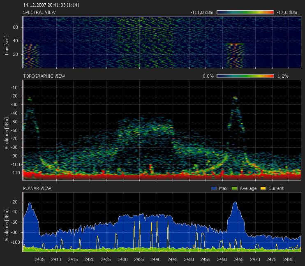Click the 2475 frequency axis label
The image size is (305, 266).
tap(272, 259)
